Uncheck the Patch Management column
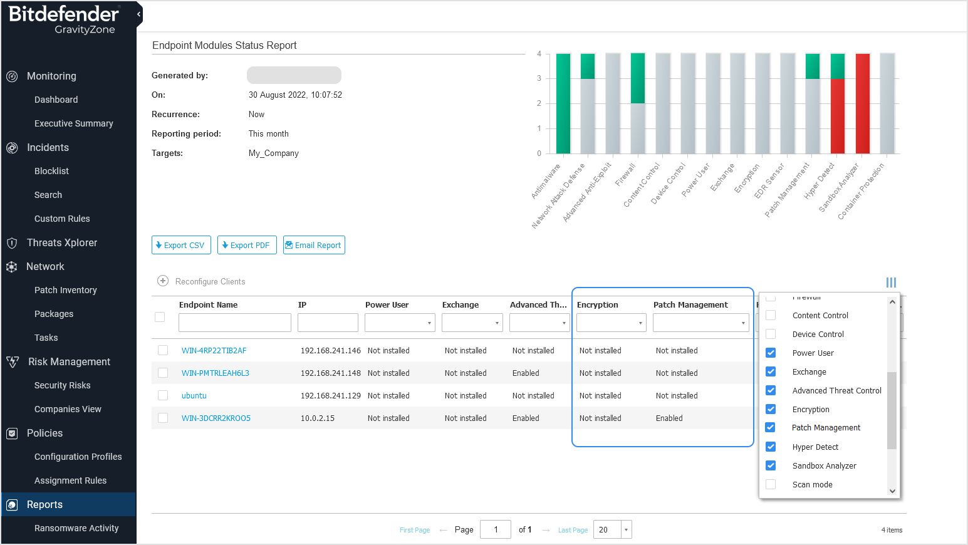This screenshot has height=545, width=968. point(770,427)
